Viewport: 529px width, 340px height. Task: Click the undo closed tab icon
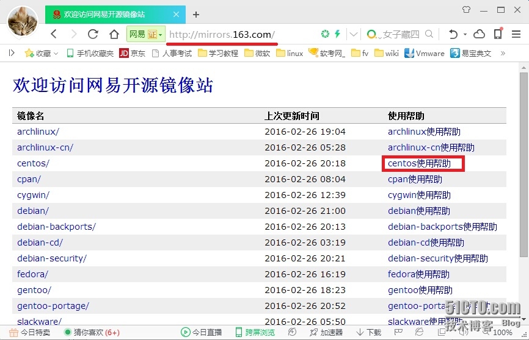pyautogui.click(x=453, y=34)
